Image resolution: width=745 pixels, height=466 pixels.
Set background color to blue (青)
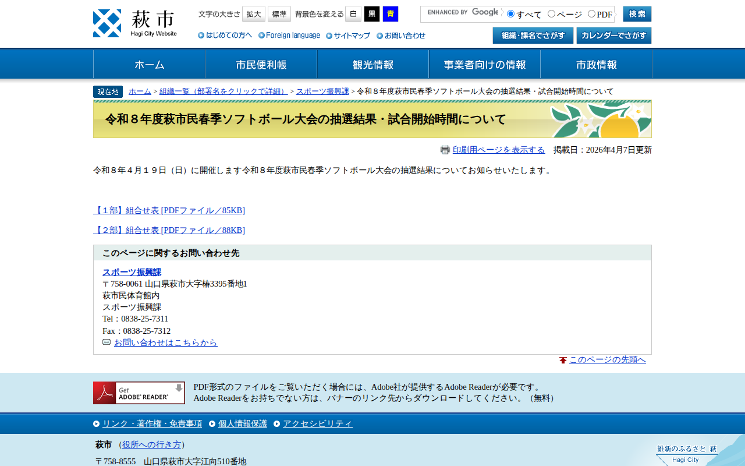[391, 14]
